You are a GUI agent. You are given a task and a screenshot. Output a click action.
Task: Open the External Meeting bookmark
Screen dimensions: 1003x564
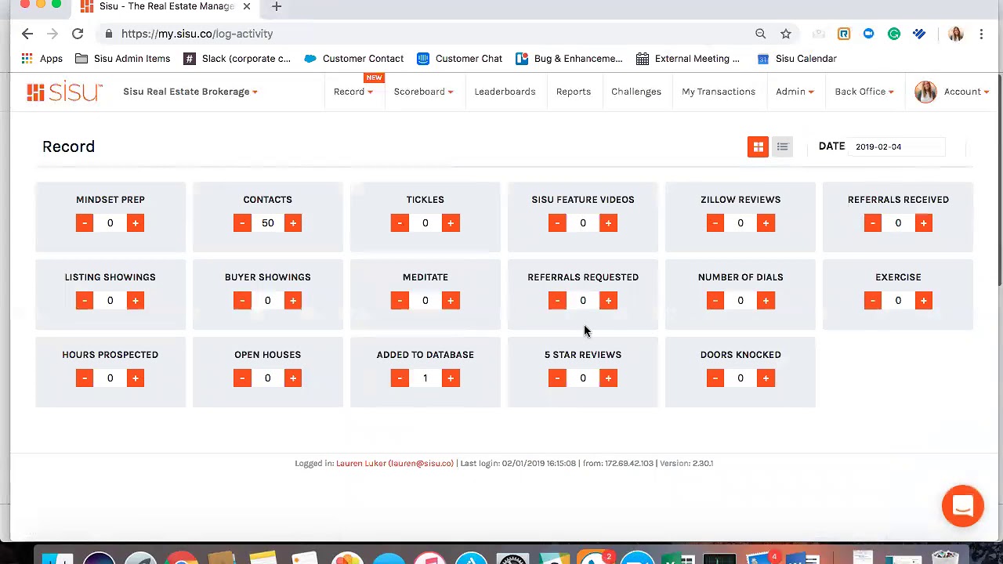(x=688, y=59)
